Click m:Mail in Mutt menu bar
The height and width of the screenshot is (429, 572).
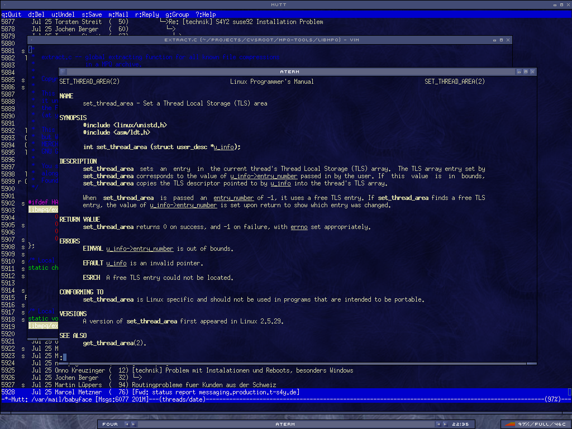point(118,15)
